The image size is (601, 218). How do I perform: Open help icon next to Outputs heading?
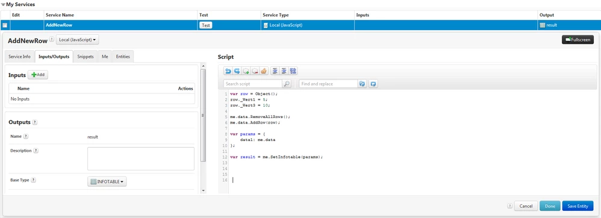pos(35,122)
